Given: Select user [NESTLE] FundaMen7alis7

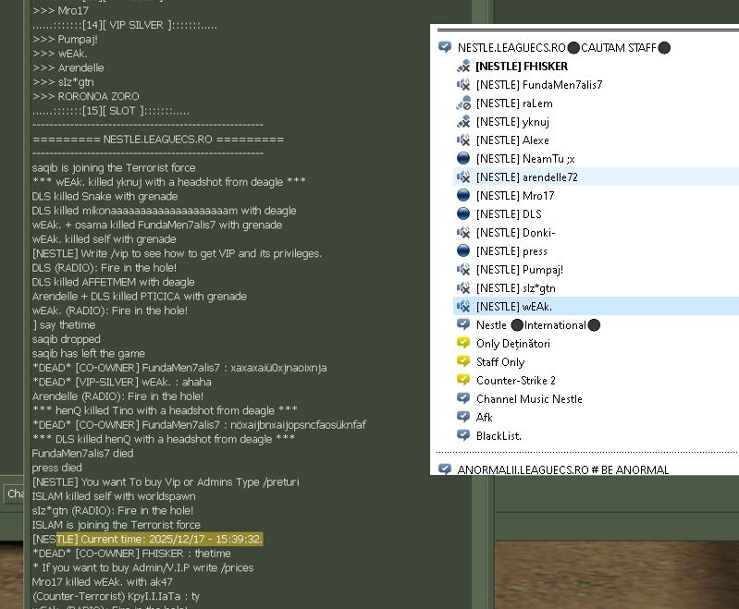Looking at the screenshot, I should point(539,85).
